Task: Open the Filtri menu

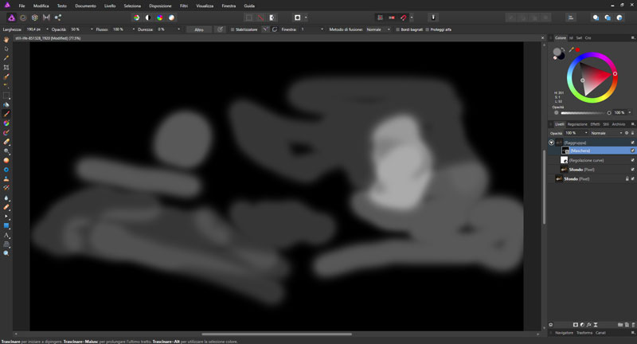Action: point(184,6)
